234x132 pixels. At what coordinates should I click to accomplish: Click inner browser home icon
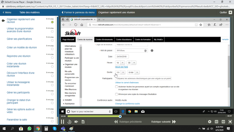[x=82, y=25]
